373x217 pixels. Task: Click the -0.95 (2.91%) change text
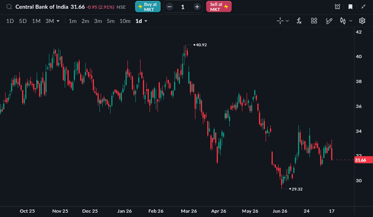pyautogui.click(x=100, y=7)
